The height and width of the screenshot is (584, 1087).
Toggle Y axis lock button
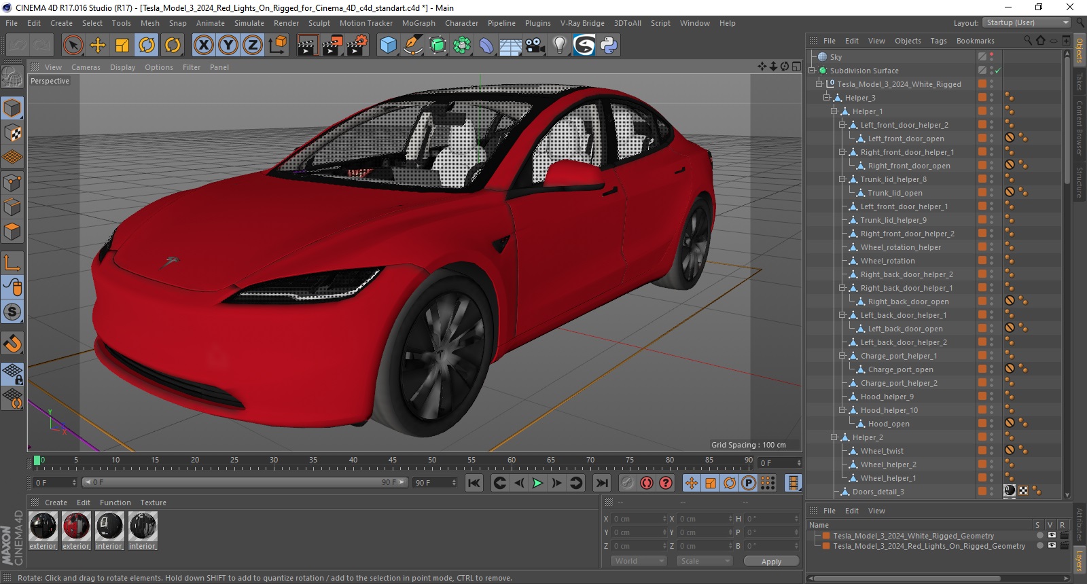[228, 45]
